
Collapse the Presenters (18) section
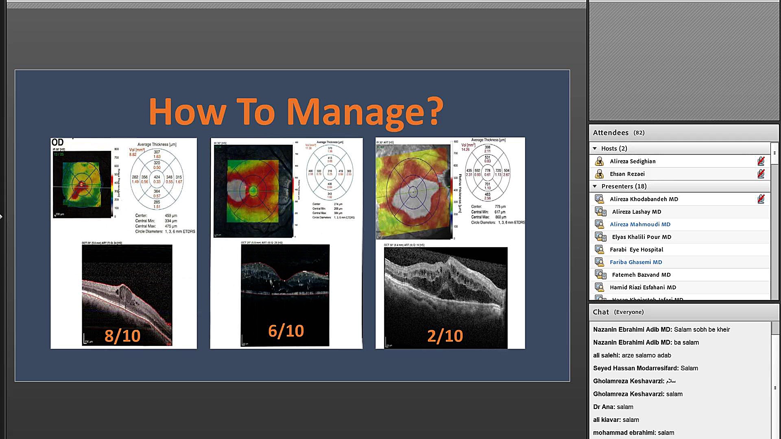coord(594,186)
